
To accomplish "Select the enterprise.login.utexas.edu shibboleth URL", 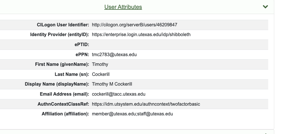I will (x=141, y=35).
